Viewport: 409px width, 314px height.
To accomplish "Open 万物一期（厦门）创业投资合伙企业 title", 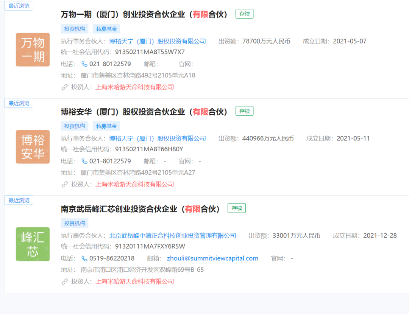I will pyautogui.click(x=144, y=14).
